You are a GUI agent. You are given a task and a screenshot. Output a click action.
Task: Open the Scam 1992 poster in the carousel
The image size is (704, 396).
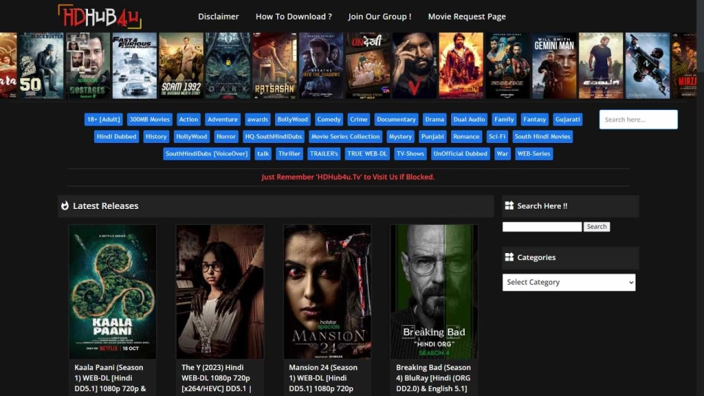[x=181, y=66]
